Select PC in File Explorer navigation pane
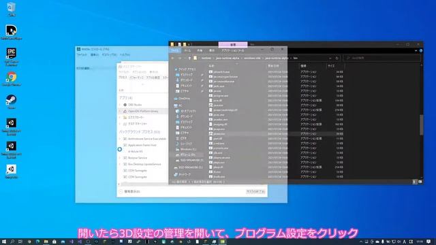Viewport: 436px width, 245px height. (x=178, y=105)
